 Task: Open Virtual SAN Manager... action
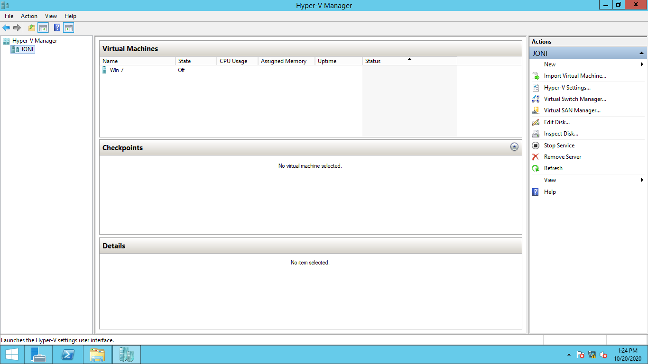(x=572, y=110)
